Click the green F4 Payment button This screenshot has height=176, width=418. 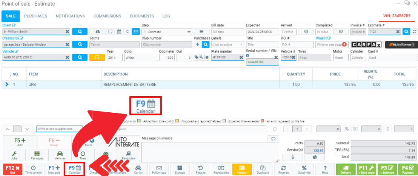tap(407, 170)
